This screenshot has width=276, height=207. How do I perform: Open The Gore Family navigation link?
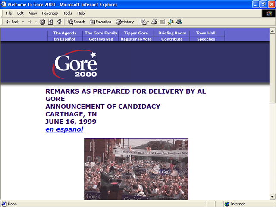click(x=101, y=33)
